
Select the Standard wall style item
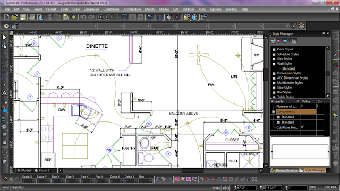(x=288, y=68)
